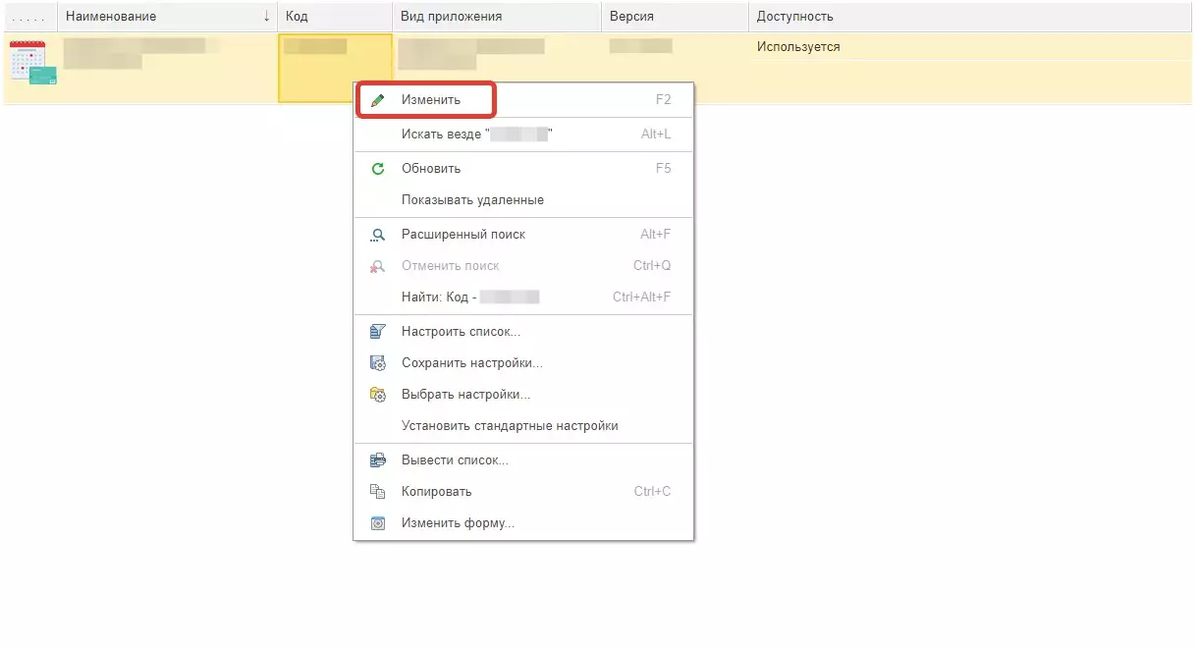The width and height of the screenshot is (1197, 648).
Task: Click the dotted first column header
Action: coord(30,17)
